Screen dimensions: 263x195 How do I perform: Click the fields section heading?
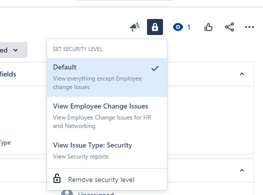(8, 74)
